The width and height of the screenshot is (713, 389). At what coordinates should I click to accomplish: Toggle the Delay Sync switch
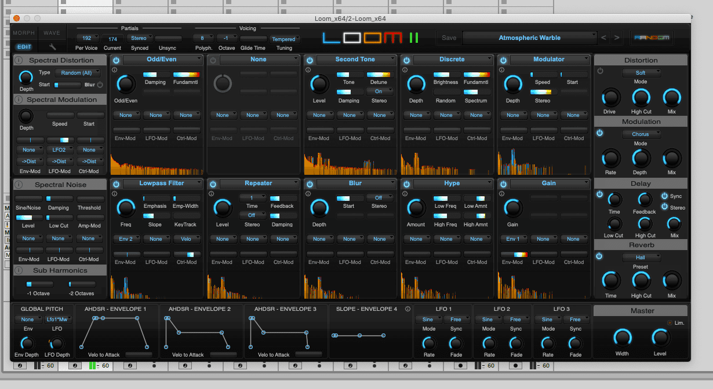[664, 196]
